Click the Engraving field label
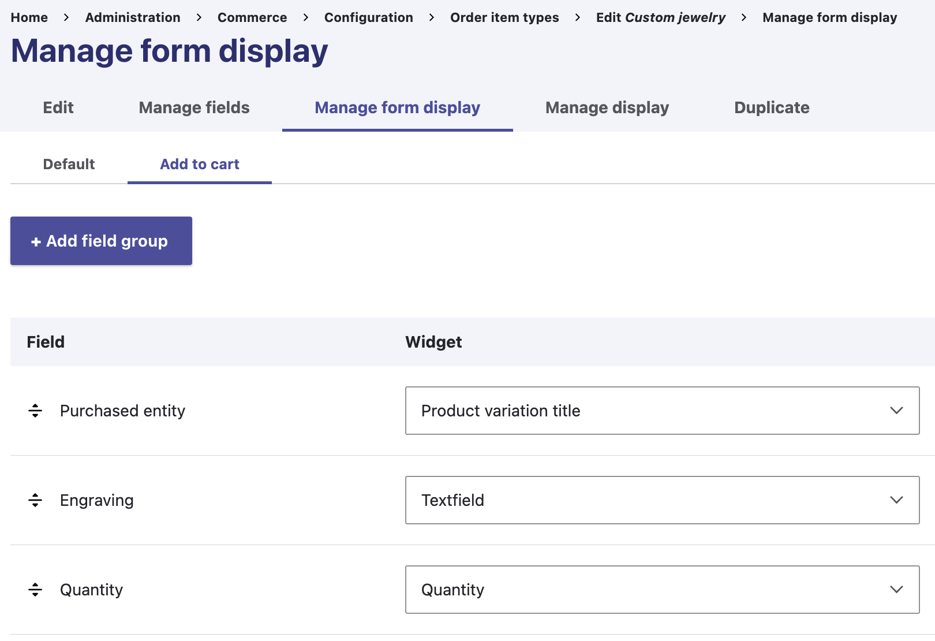 [x=97, y=500]
